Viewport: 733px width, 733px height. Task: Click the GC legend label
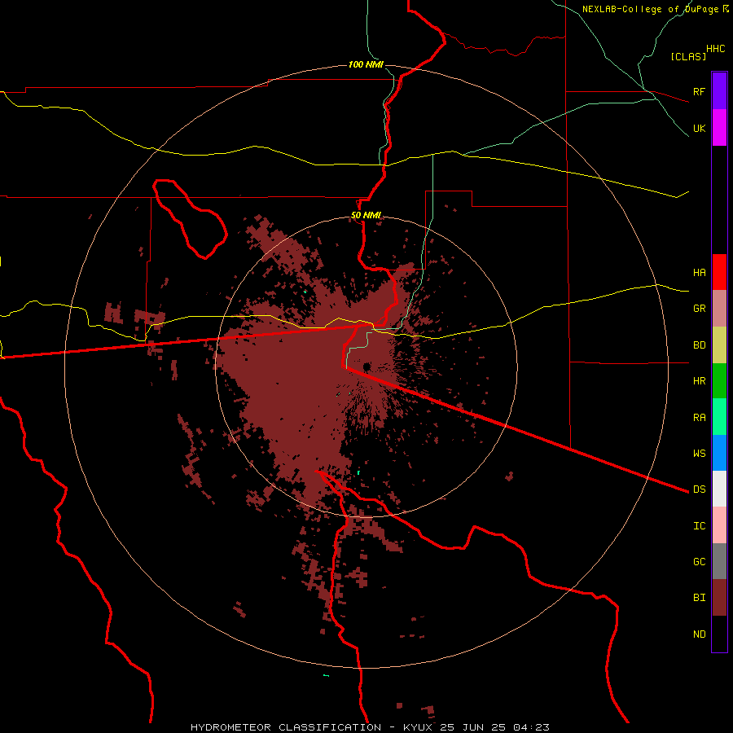(699, 562)
